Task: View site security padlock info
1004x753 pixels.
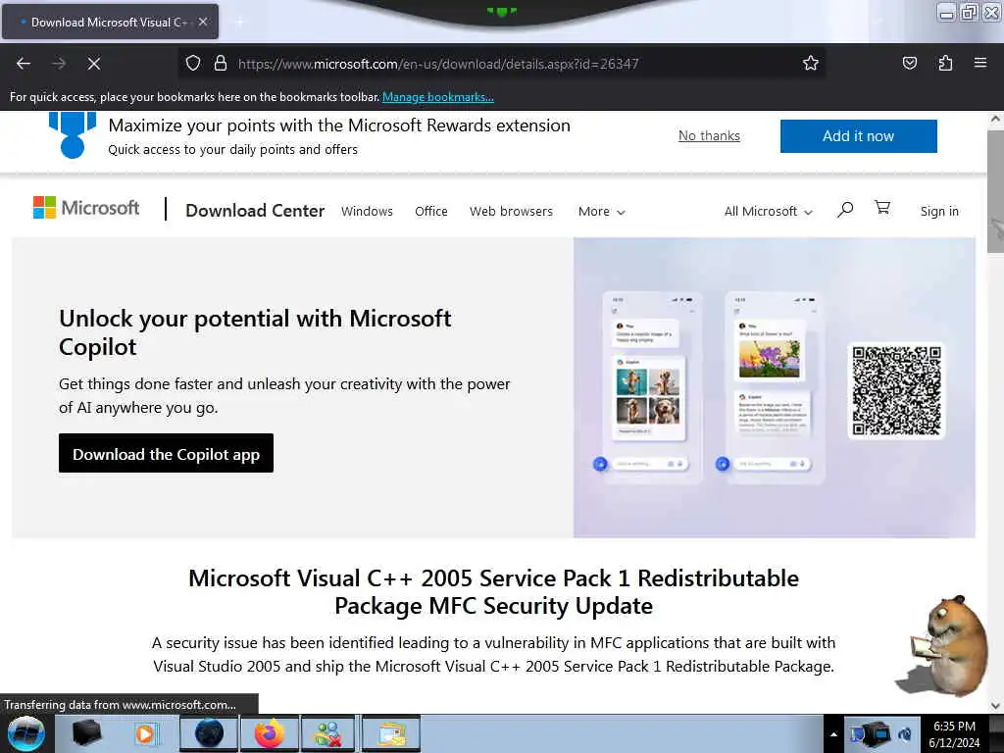Action: (221, 64)
